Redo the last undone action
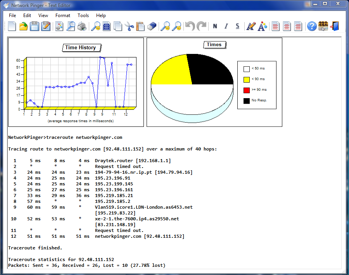This screenshot has height=275, width=349. (202, 26)
